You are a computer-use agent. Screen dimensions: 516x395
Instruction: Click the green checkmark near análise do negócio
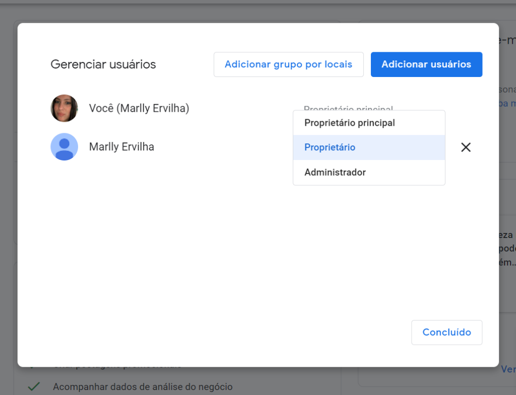click(x=34, y=386)
